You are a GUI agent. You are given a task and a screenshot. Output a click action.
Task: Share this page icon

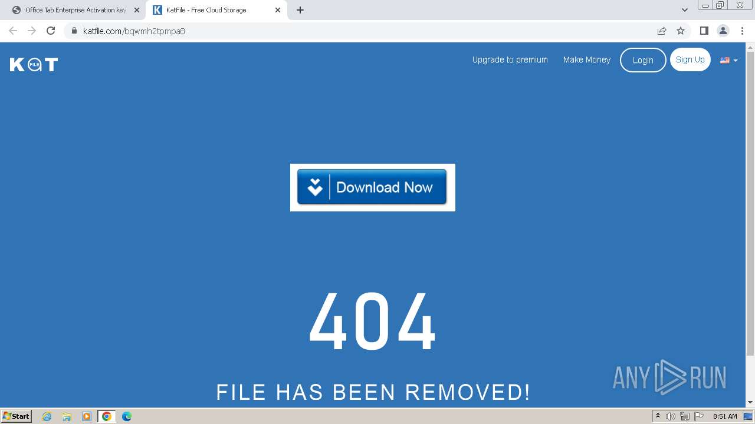coord(662,31)
